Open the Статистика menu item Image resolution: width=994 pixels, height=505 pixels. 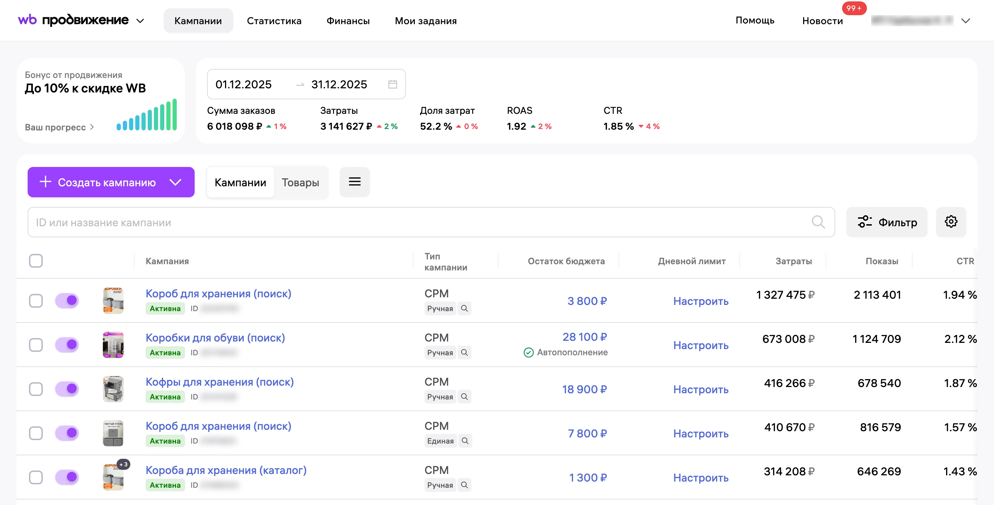[274, 21]
